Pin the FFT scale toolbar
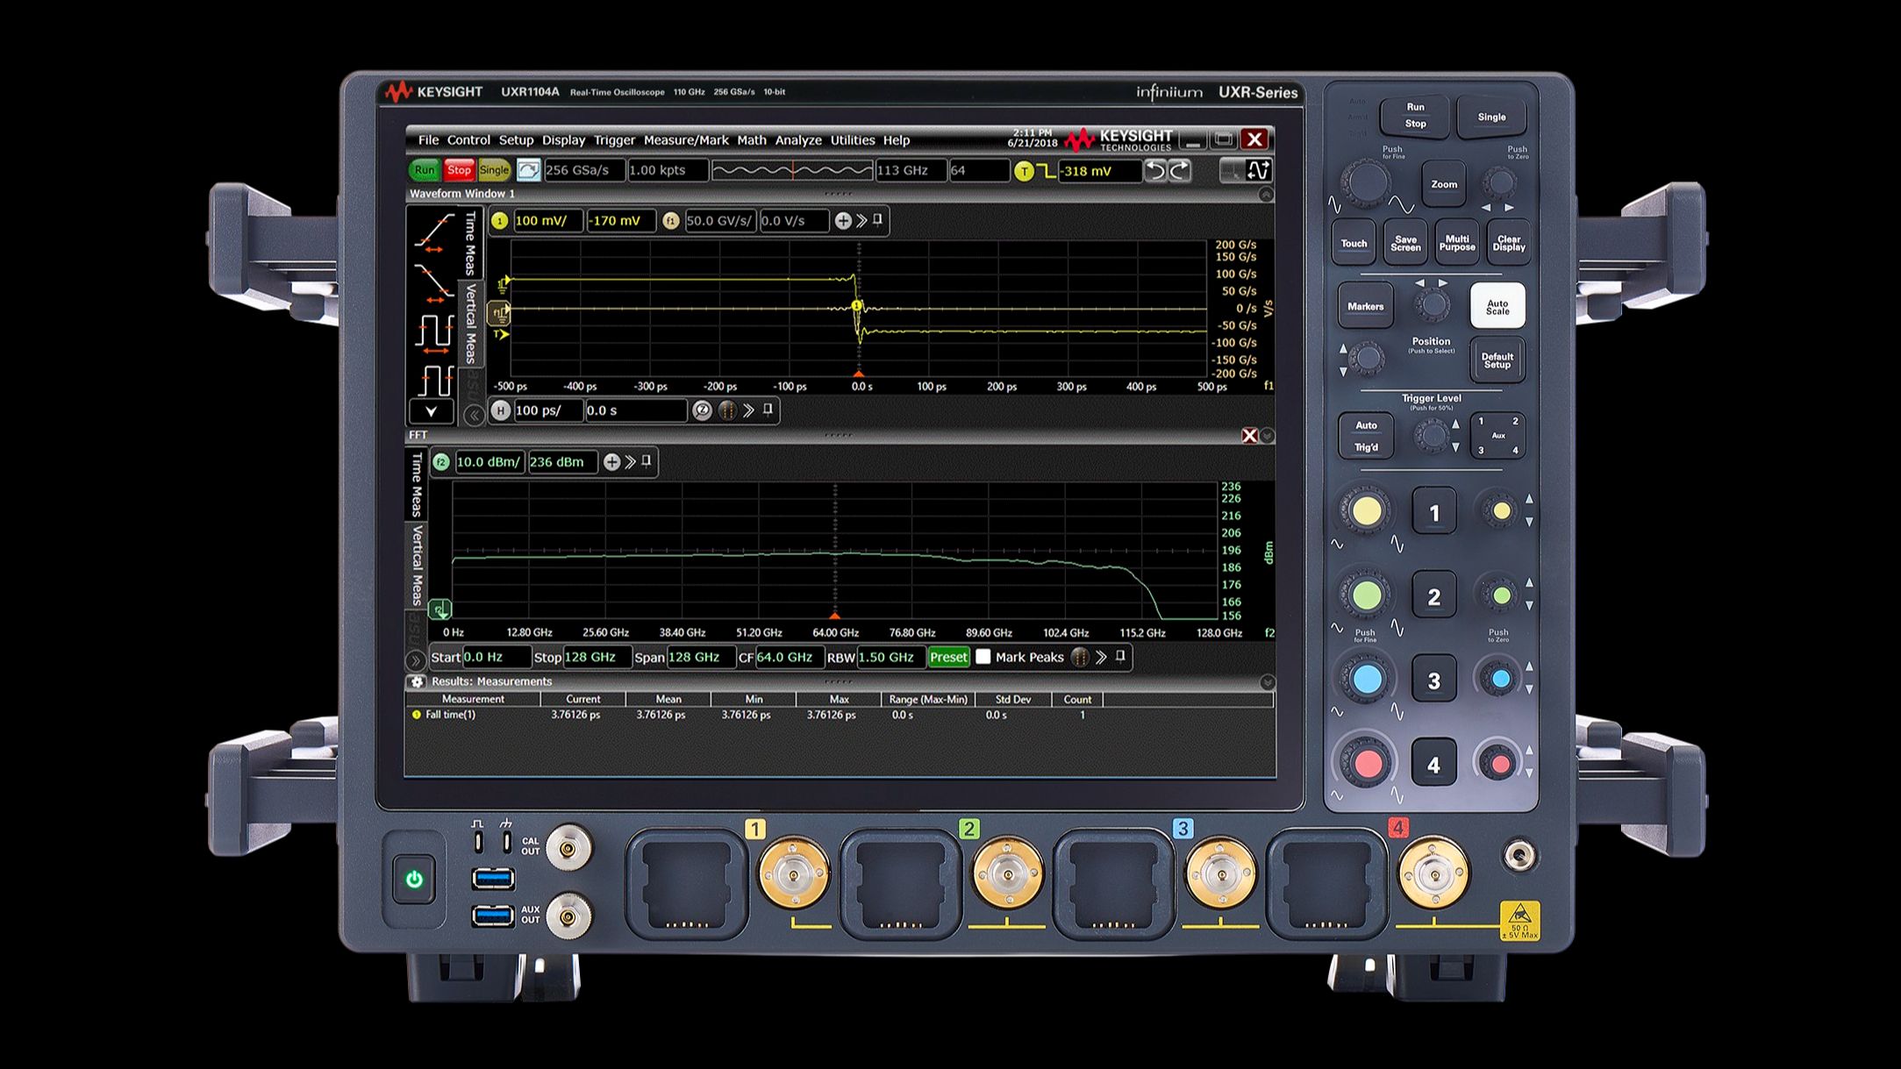1901x1069 pixels. click(647, 461)
